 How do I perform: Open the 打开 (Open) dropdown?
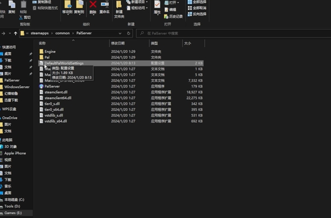(172, 3)
